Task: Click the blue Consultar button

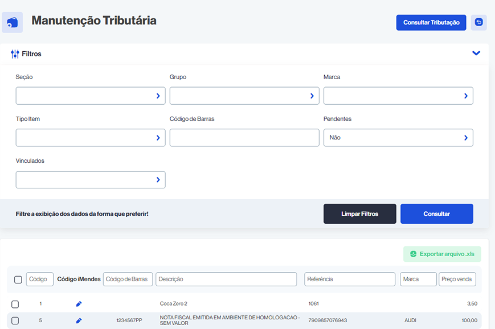Action: point(436,214)
